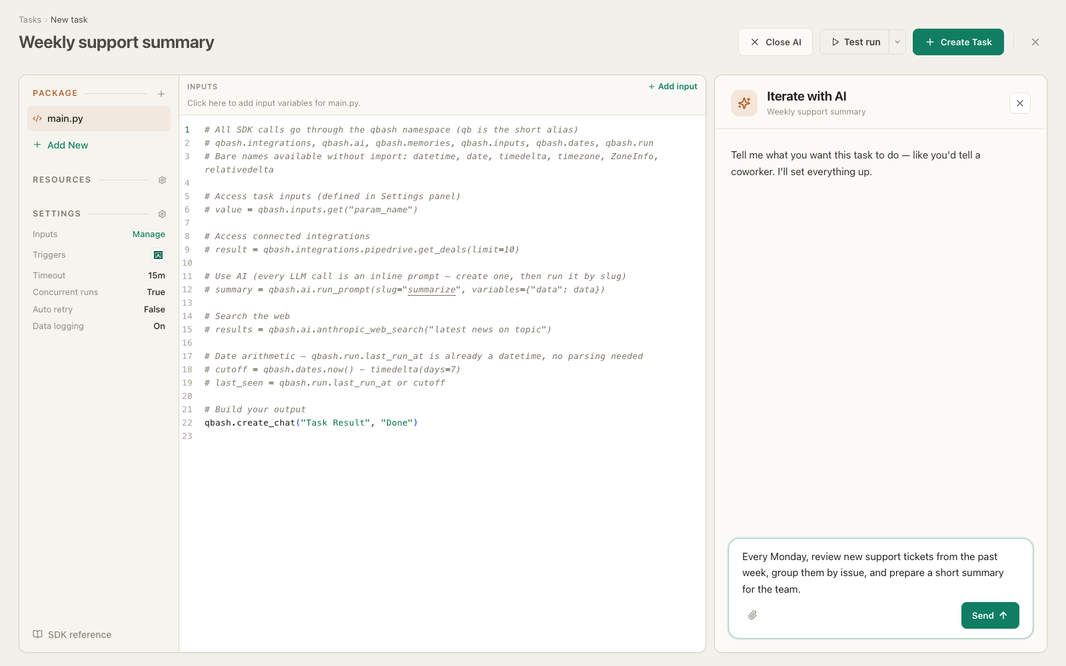Click the Timeout value 15m
The image size is (1066, 666).
coord(157,276)
